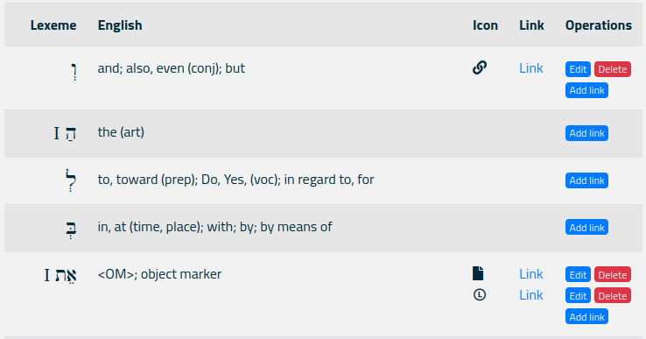Add link to 'and; also, even' lexeme

point(586,90)
